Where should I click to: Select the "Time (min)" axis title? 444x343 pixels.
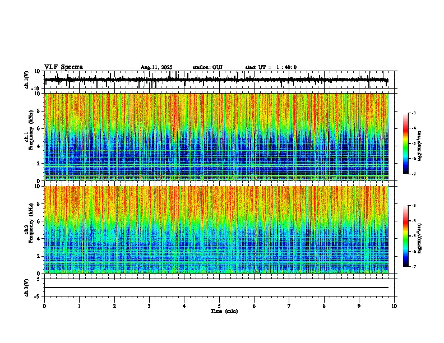point(224,311)
